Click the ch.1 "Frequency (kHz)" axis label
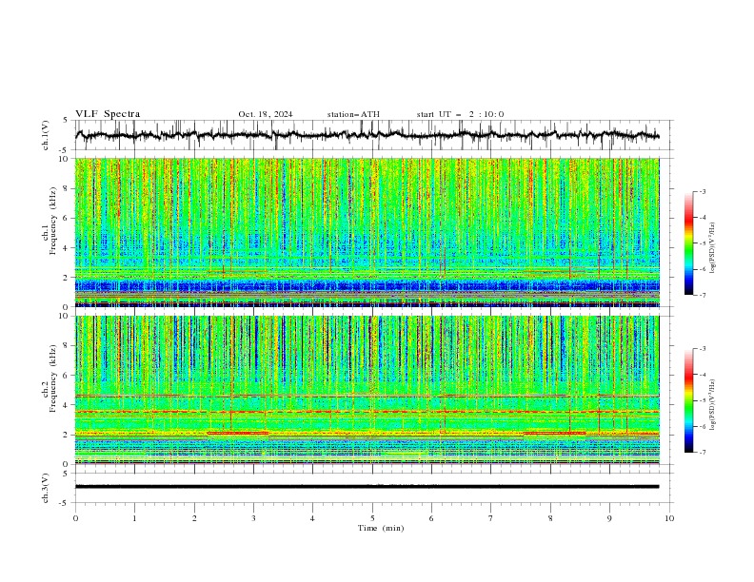The width and height of the screenshot is (754, 582). click(53, 221)
